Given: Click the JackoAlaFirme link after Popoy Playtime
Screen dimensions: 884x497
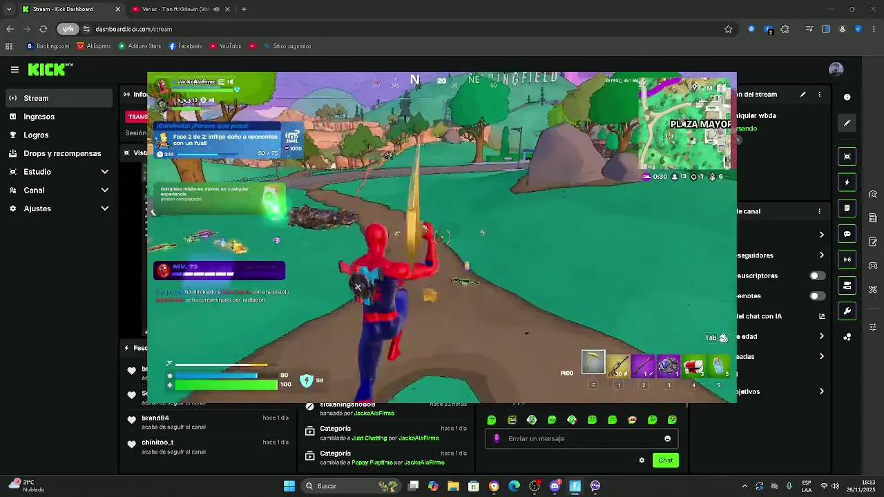Looking at the screenshot, I should (x=424, y=462).
